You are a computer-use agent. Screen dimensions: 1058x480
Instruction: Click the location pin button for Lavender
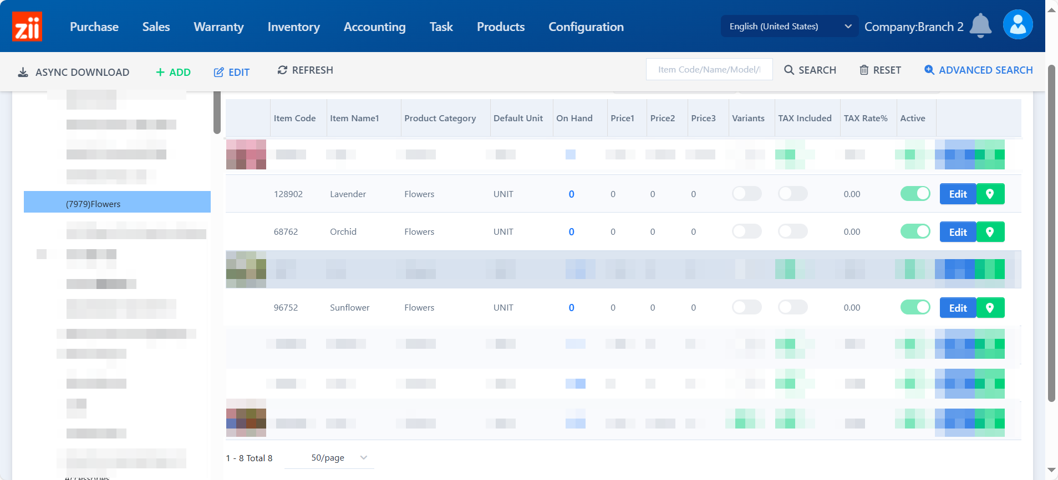coord(990,194)
